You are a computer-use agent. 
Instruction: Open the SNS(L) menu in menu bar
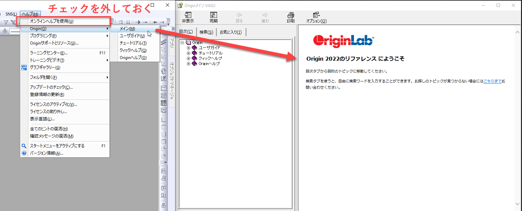point(11,14)
